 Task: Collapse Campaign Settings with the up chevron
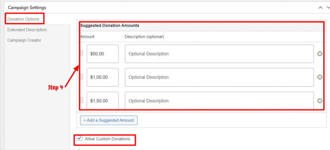click(320, 8)
